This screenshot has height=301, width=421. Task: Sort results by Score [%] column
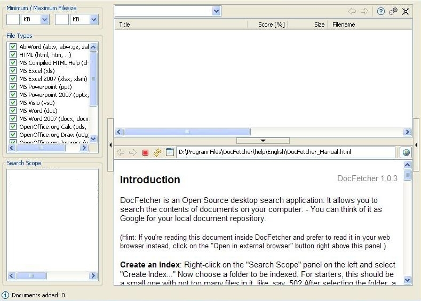click(x=271, y=25)
